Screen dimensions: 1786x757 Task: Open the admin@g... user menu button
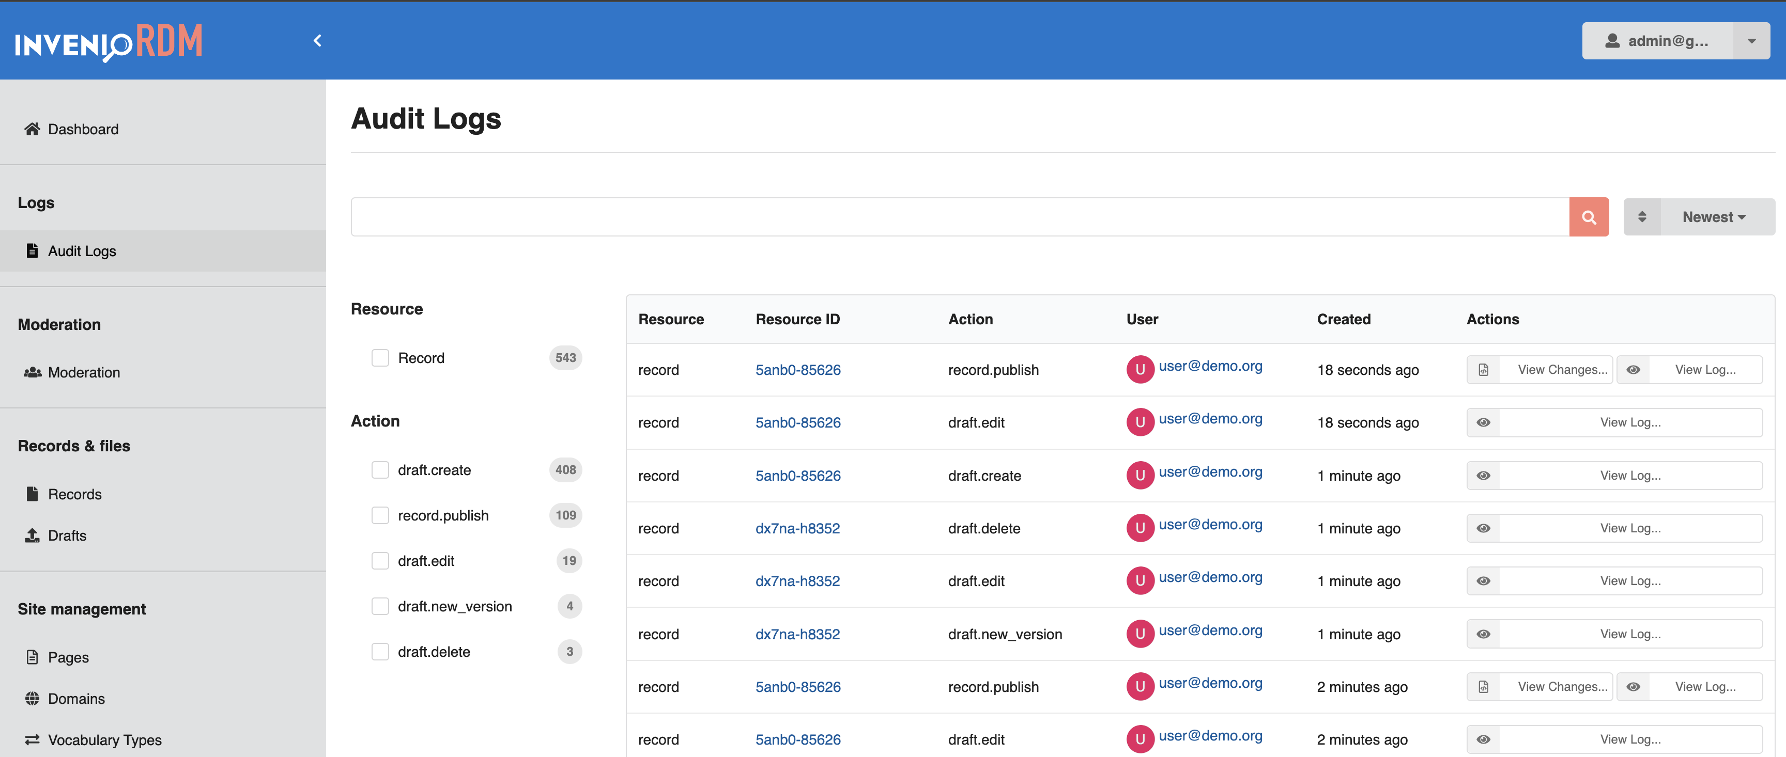pyautogui.click(x=1657, y=41)
